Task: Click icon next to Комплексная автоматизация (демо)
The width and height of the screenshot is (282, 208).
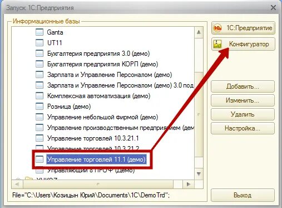Action: 39,96
